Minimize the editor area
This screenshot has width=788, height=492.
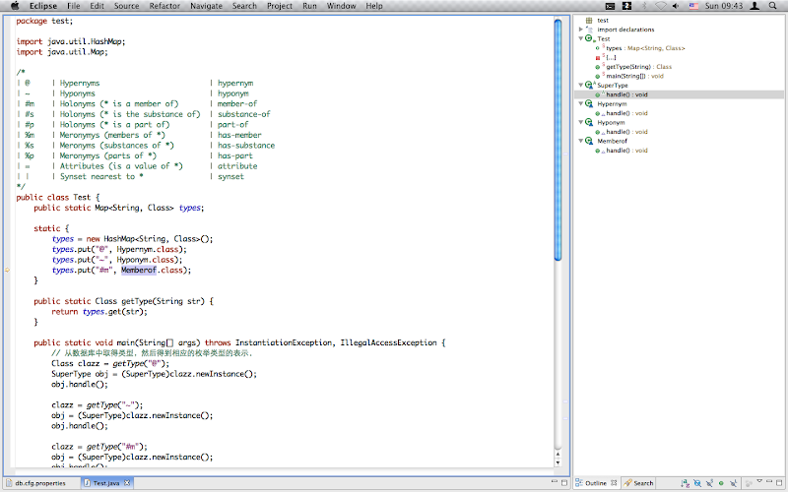tap(555, 482)
